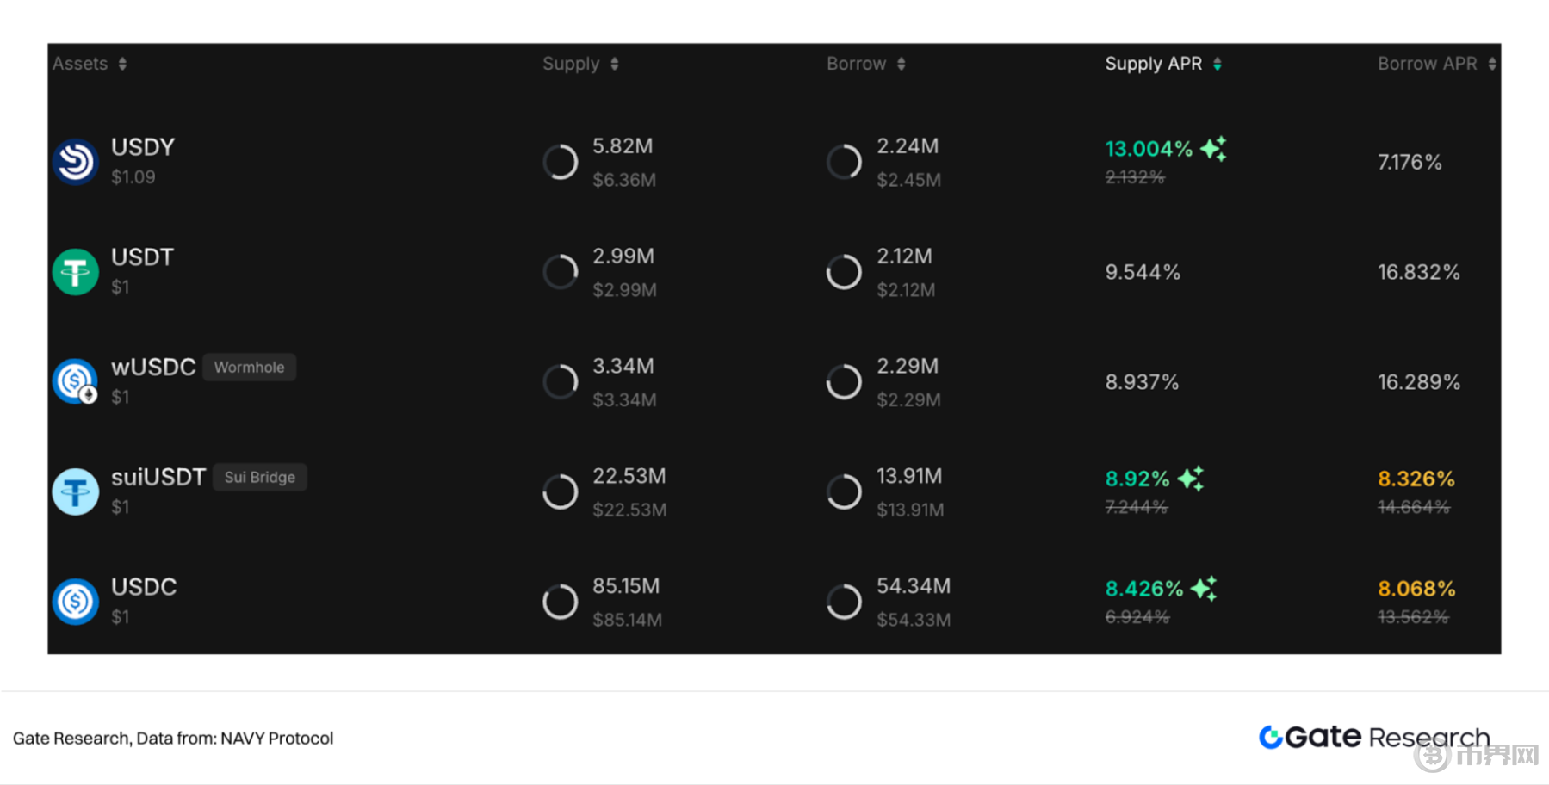Click the sparkle boost icon next to 8.92%

pyautogui.click(x=1191, y=479)
